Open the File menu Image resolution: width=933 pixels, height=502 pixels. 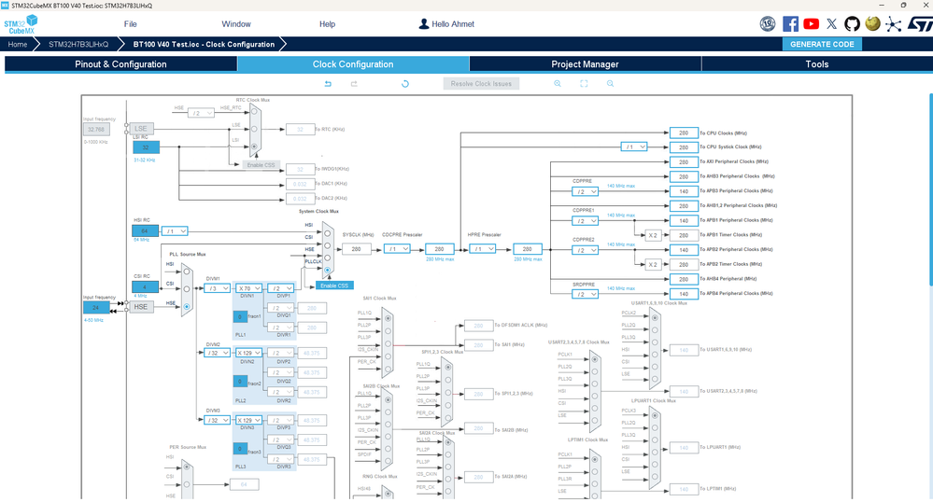[131, 23]
